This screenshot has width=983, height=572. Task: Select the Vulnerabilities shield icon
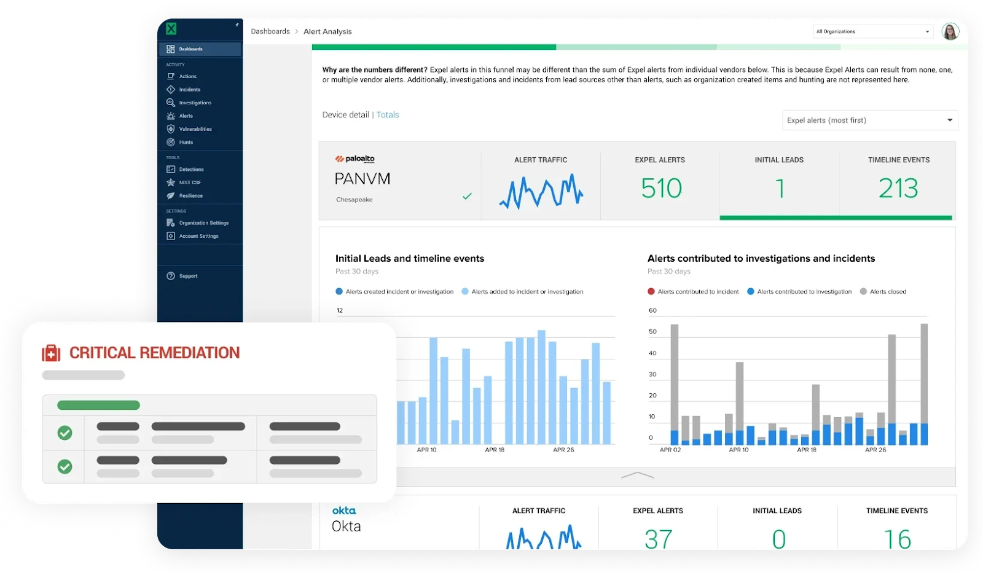[171, 129]
